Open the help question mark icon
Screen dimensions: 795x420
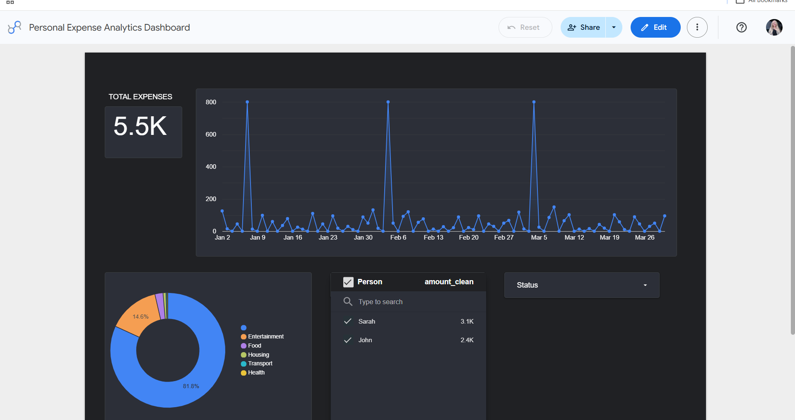742,27
